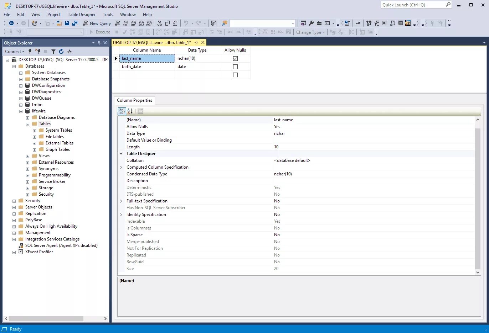Click the date data type cell

(197, 67)
